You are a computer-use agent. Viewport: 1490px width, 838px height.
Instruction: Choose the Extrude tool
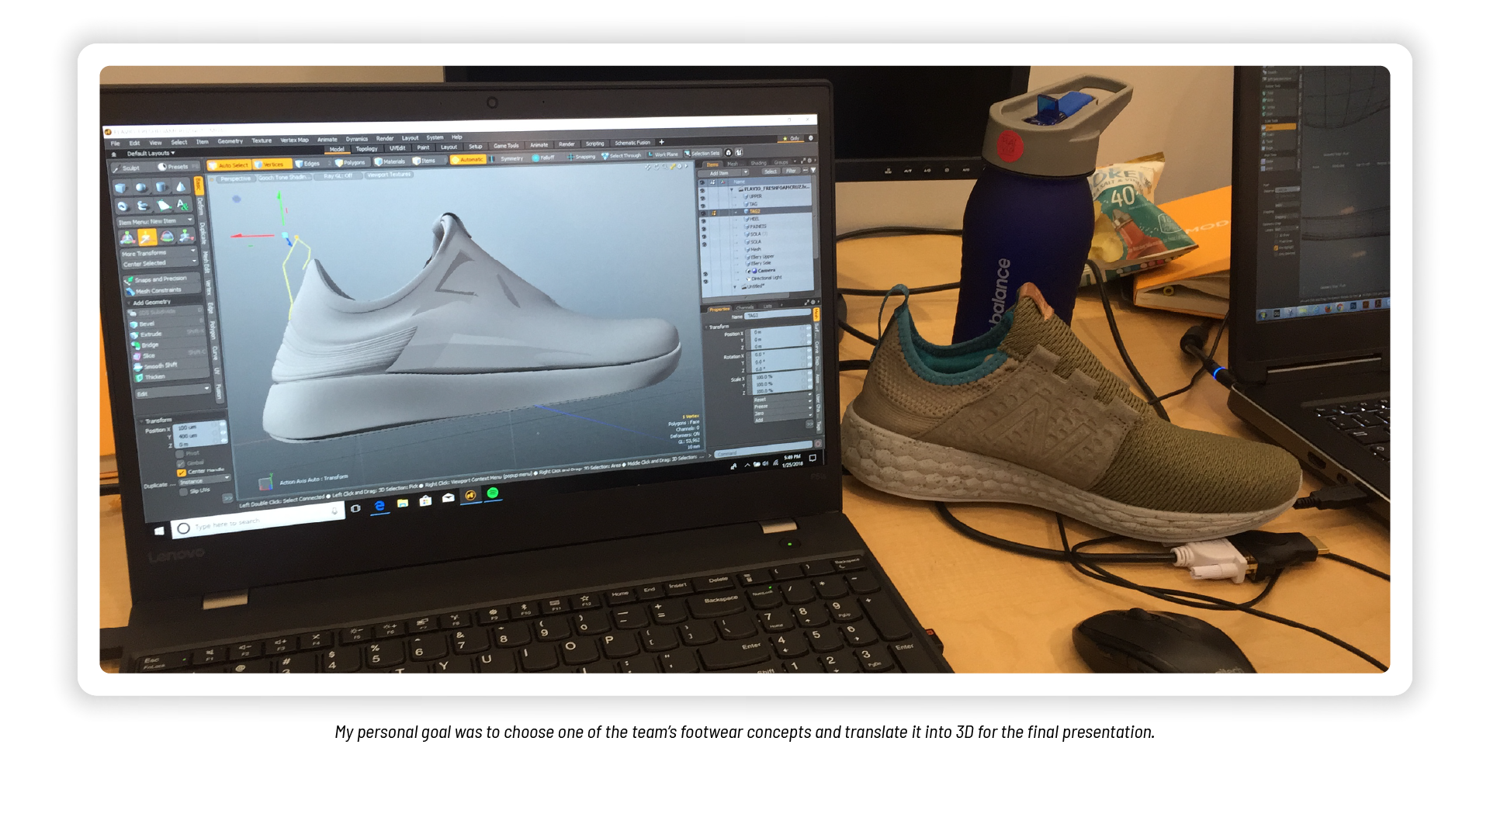click(151, 334)
